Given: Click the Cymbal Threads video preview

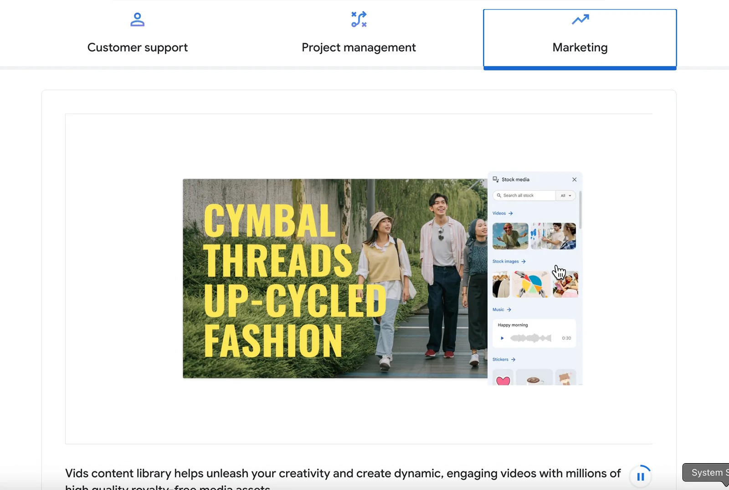Looking at the screenshot, I should (x=335, y=278).
